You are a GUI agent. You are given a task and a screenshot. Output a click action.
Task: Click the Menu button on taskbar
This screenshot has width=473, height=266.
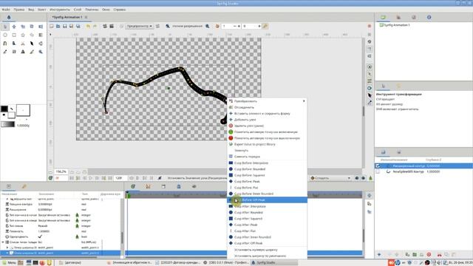coord(9,263)
